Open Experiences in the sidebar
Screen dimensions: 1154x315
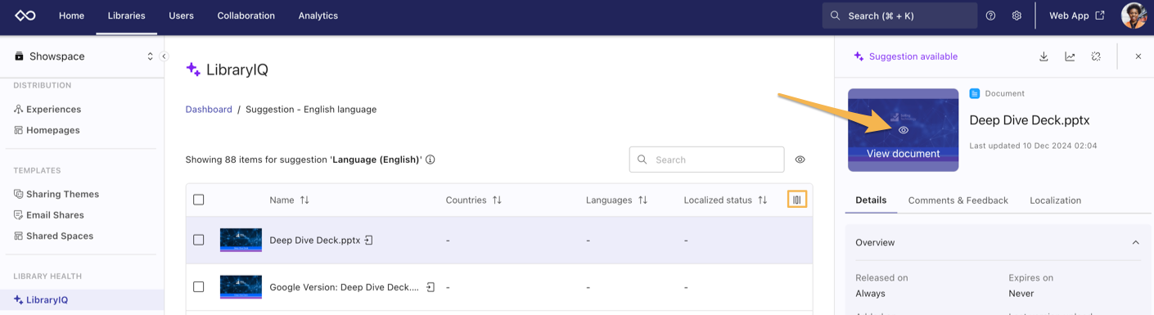pos(53,109)
